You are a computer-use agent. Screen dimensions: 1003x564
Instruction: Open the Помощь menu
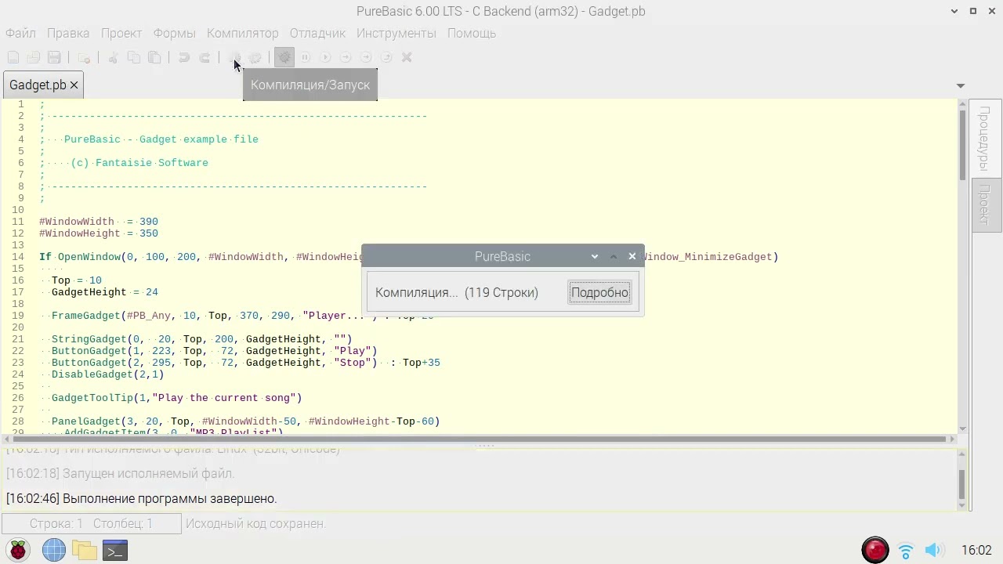[472, 33]
